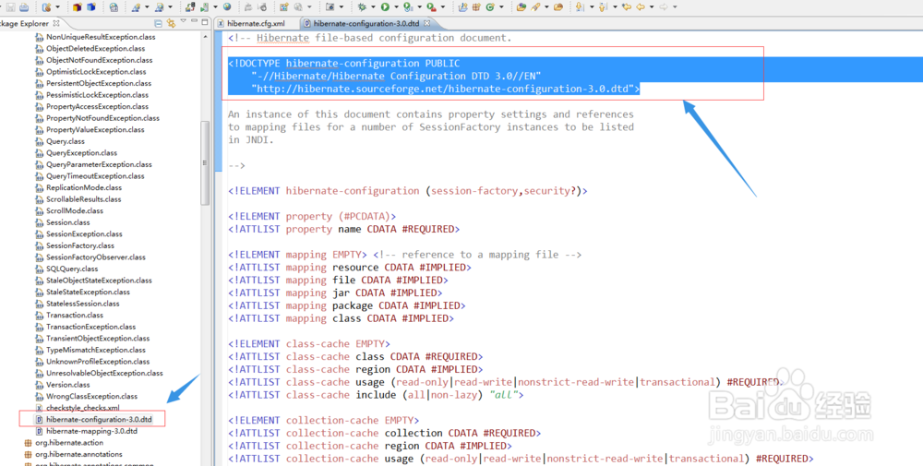Click the Run Last Tool coverage icon
Screen dimensions: 923x466
407,7
